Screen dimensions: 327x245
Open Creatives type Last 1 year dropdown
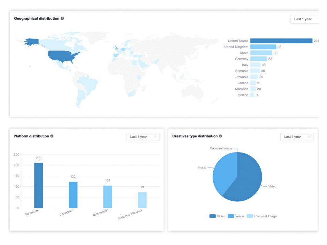[297, 137]
